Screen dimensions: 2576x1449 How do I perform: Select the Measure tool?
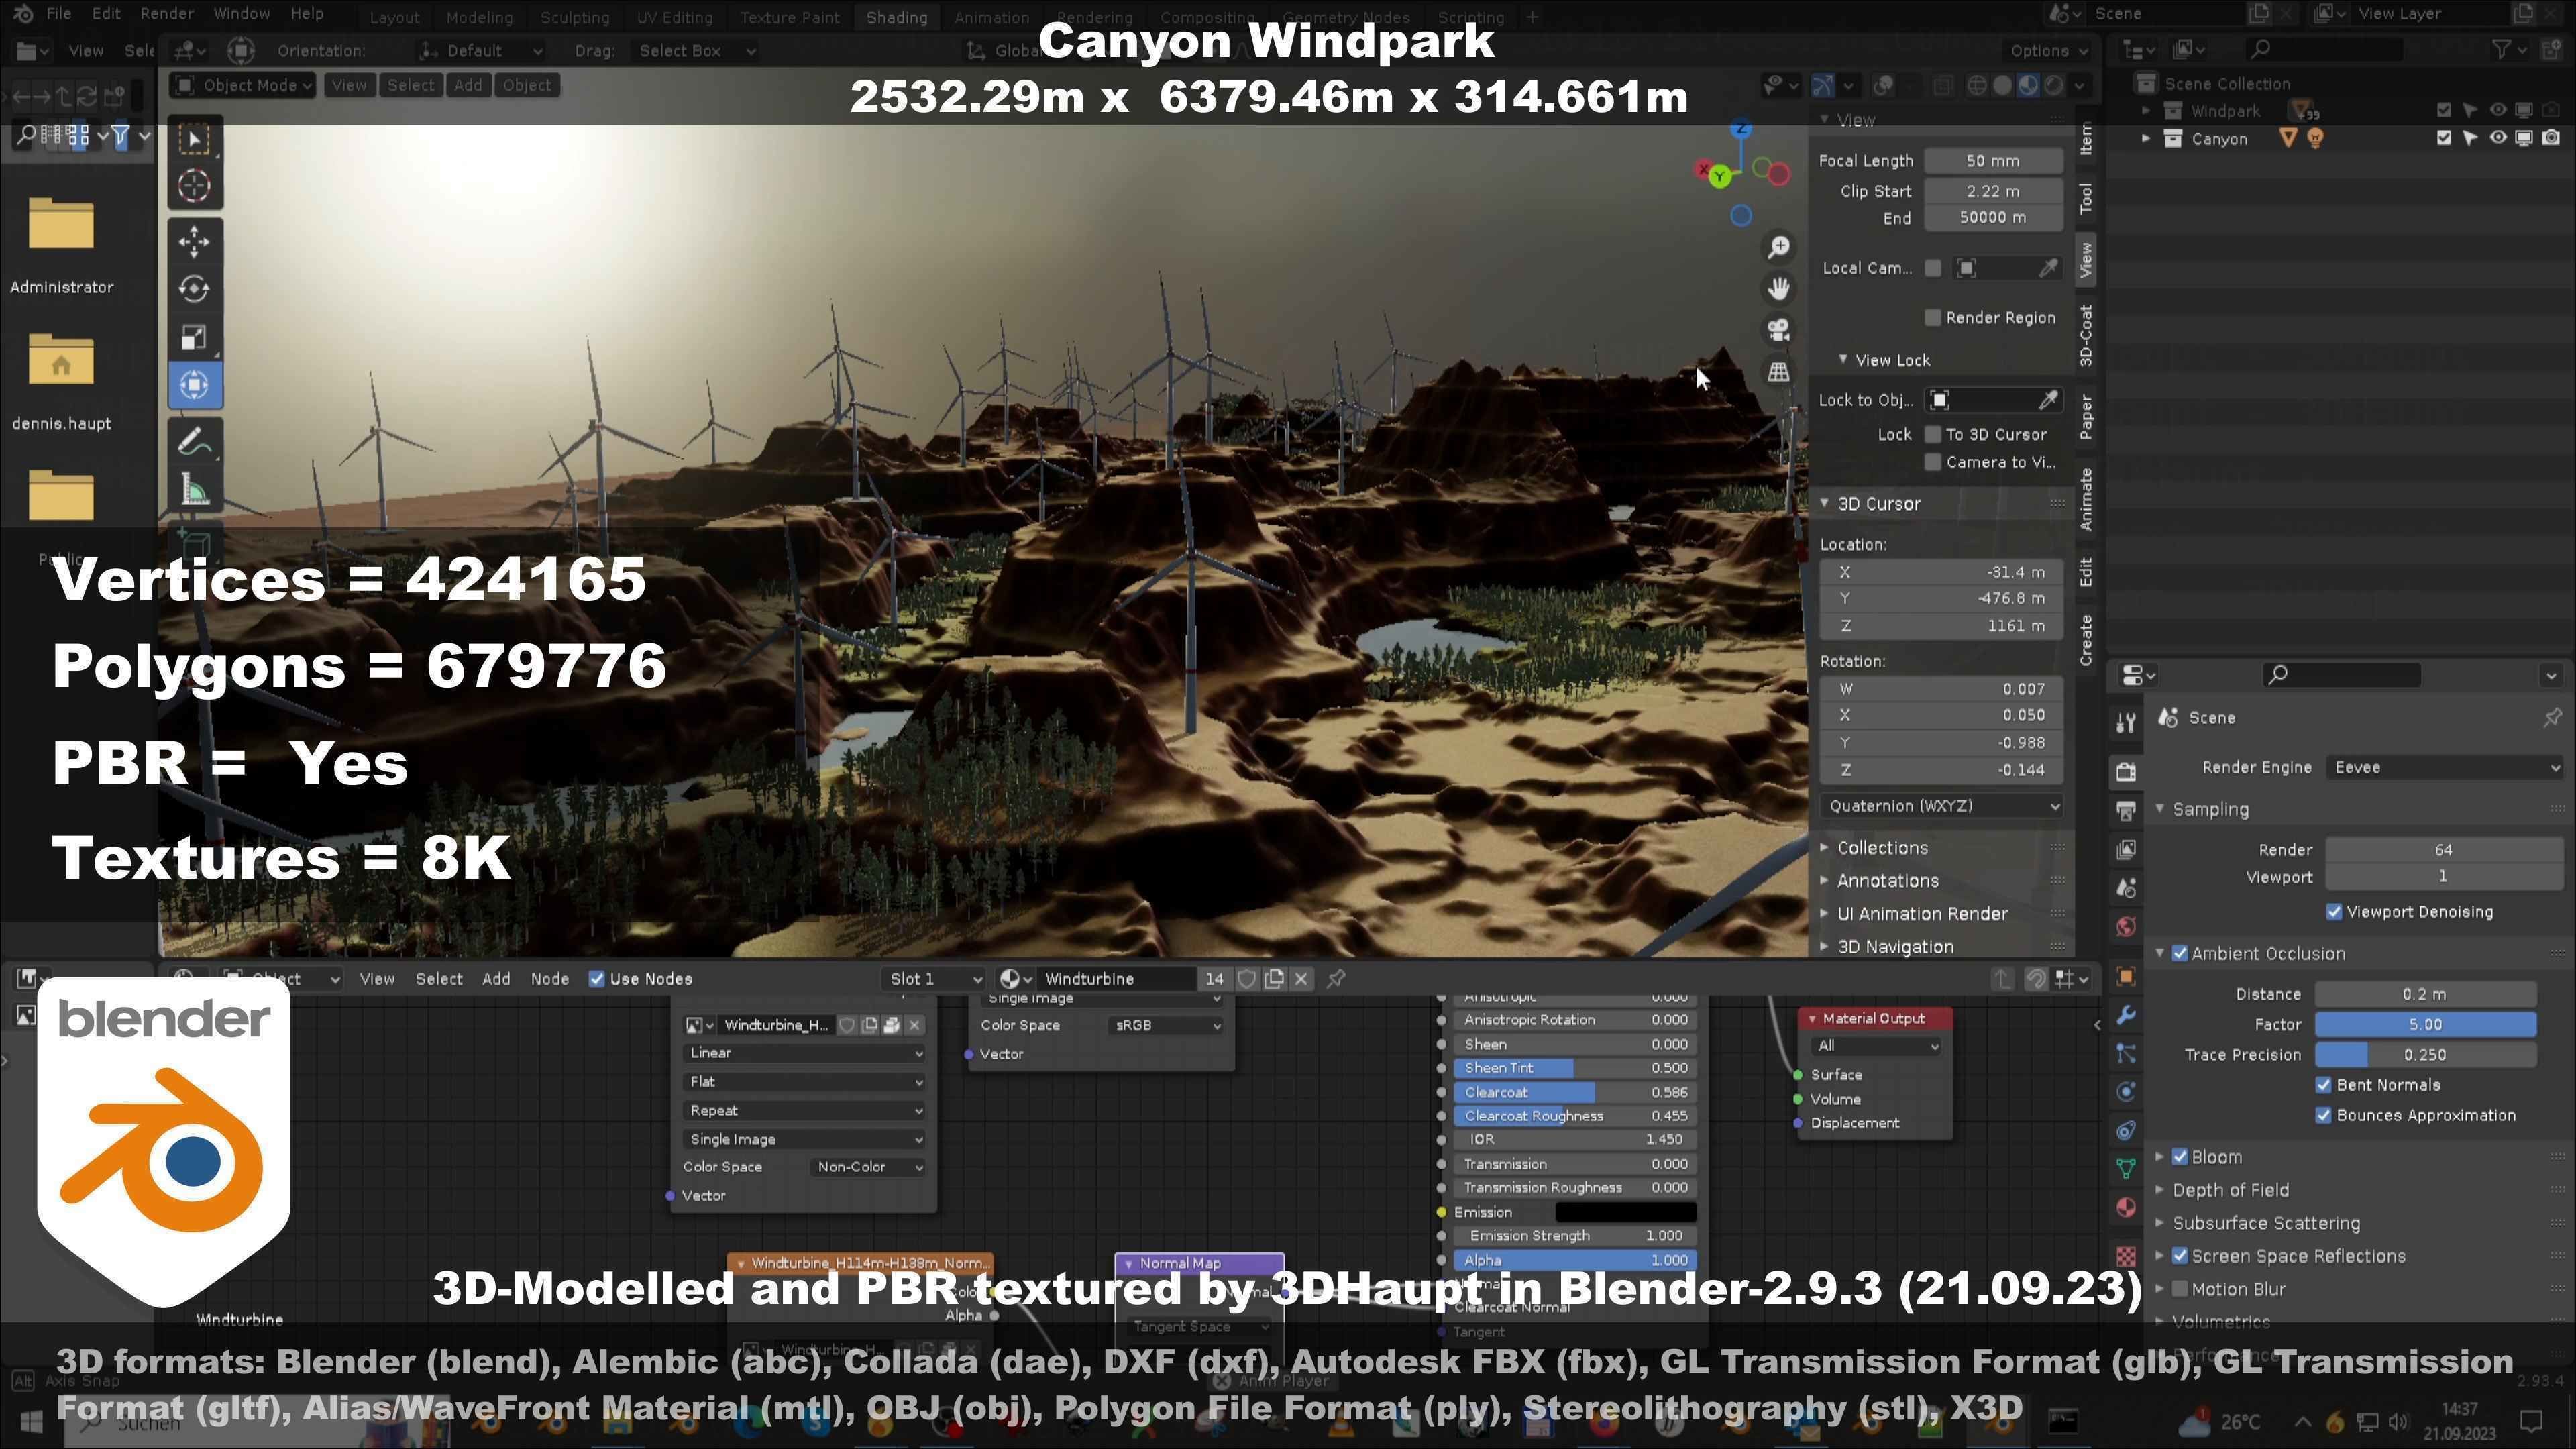194,490
